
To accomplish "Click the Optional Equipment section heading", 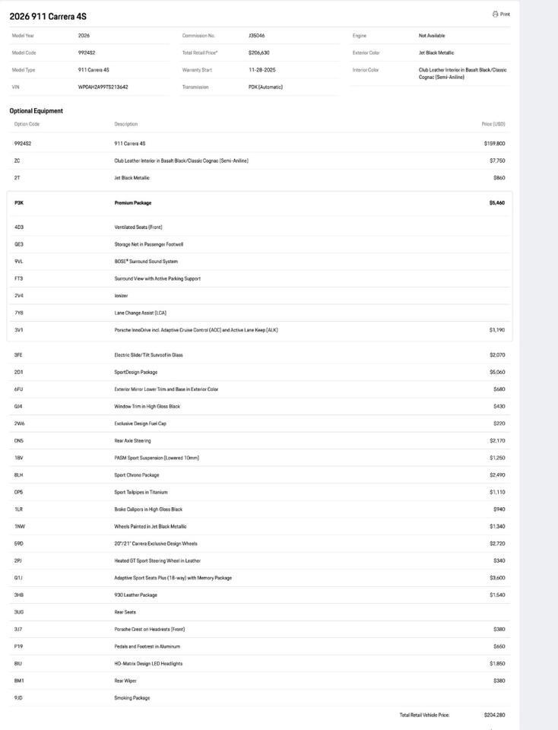I will (36, 111).
